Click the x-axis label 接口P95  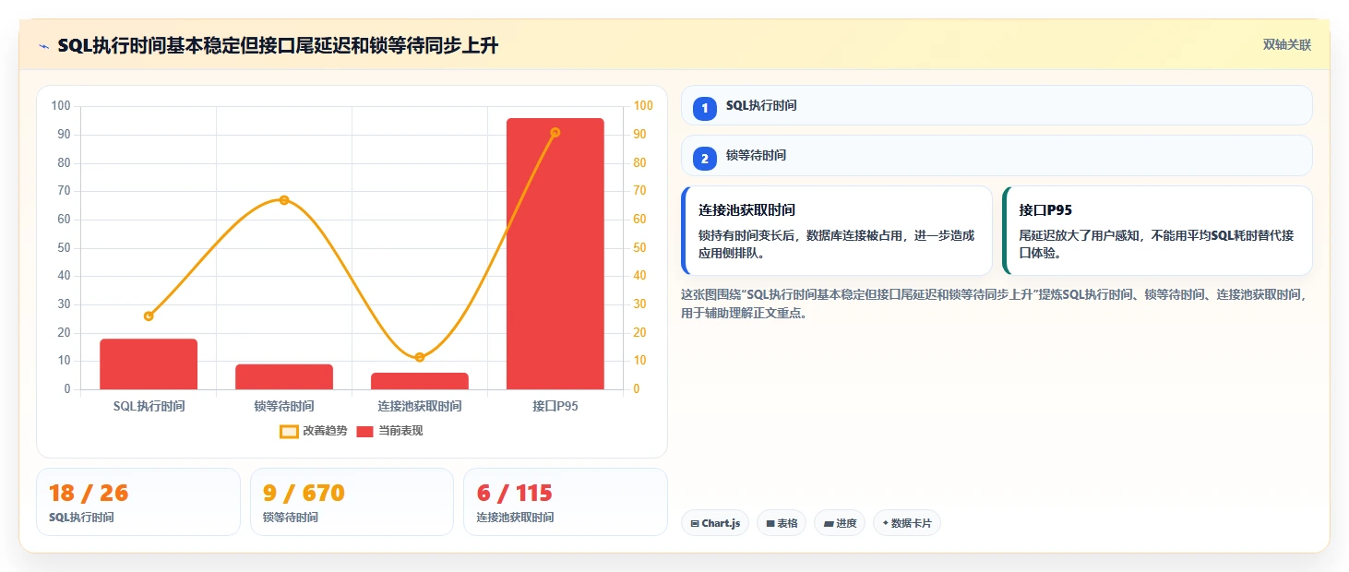click(x=555, y=406)
